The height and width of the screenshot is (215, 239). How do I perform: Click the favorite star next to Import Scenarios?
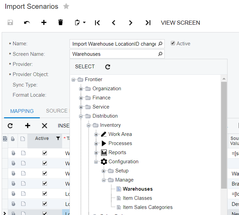tap(66, 6)
